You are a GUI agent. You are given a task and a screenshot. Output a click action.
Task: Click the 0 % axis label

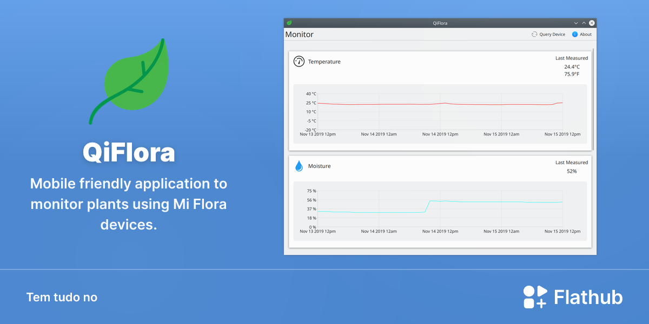point(313,227)
